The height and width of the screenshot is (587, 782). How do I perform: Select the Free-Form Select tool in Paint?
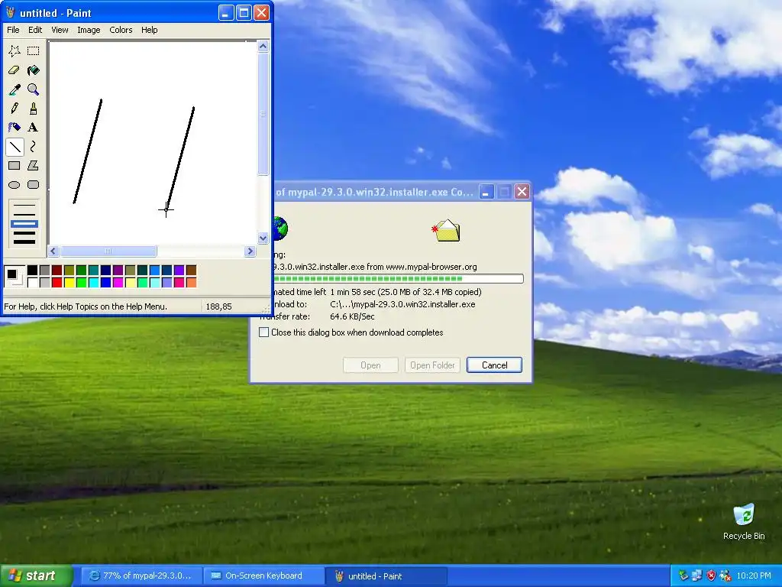point(15,50)
